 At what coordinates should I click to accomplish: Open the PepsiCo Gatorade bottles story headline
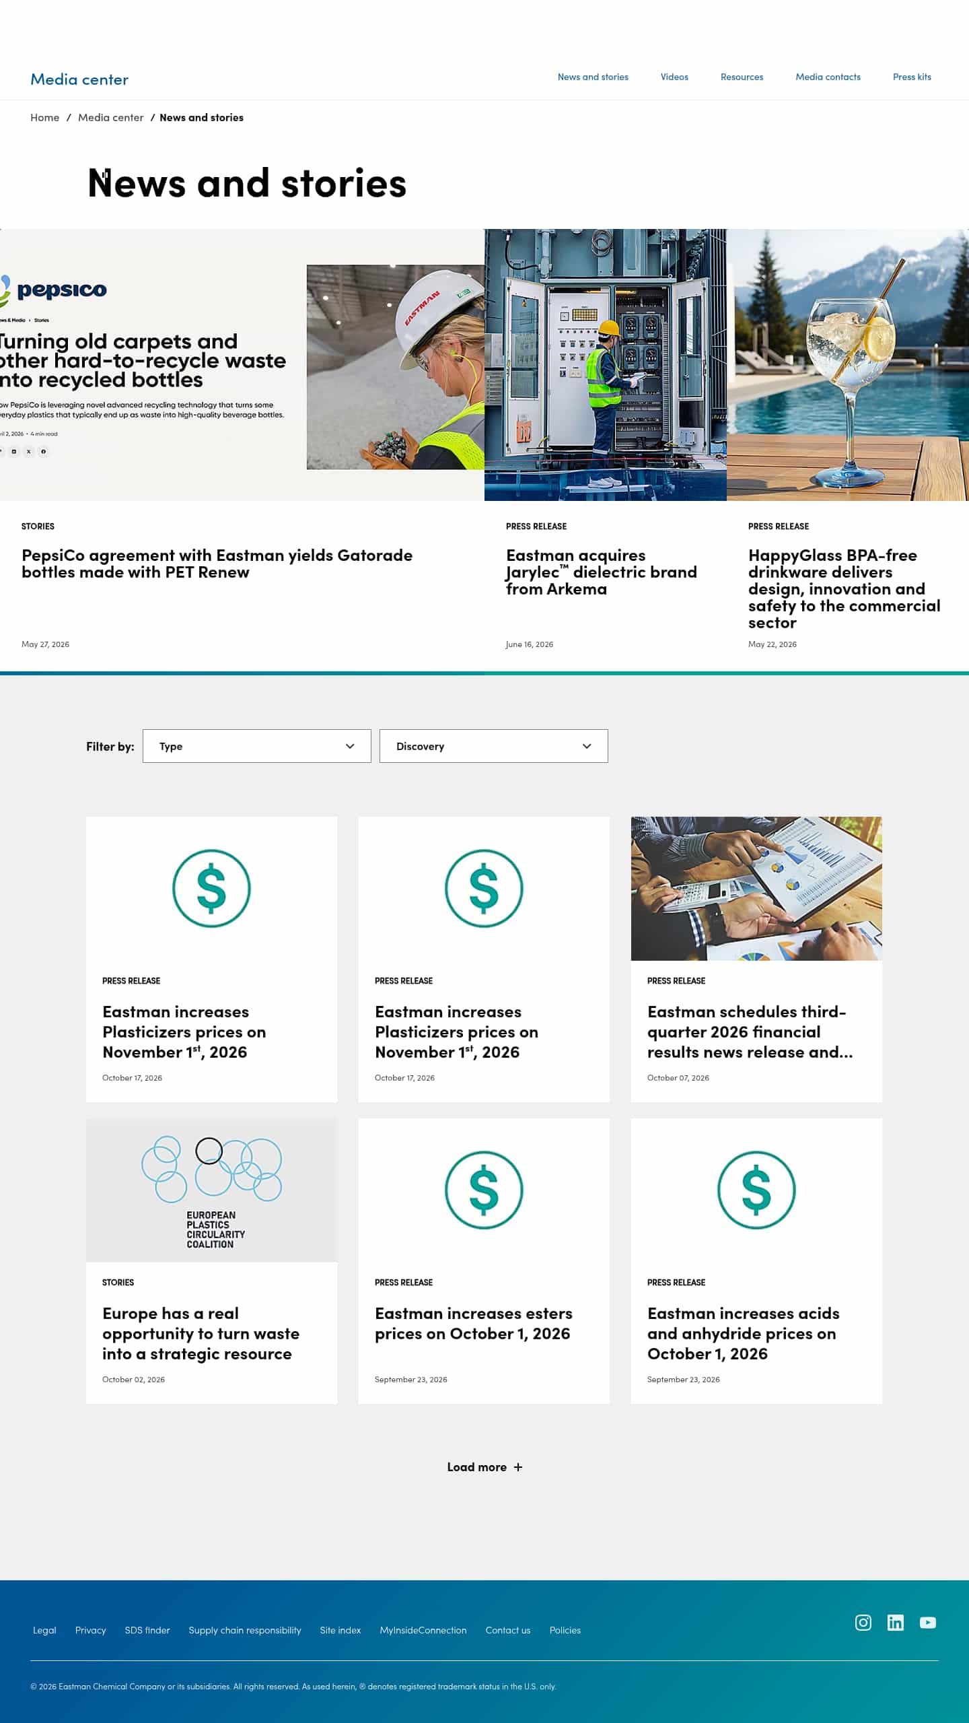click(217, 564)
